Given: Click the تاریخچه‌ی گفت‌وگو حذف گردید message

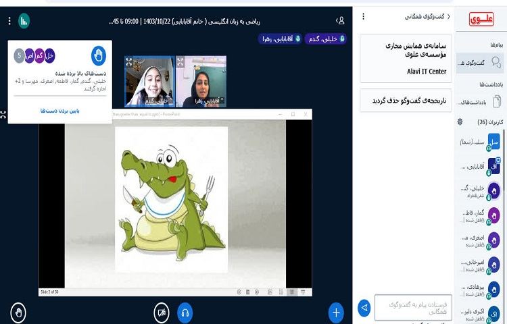Looking at the screenshot, I should 406,101.
